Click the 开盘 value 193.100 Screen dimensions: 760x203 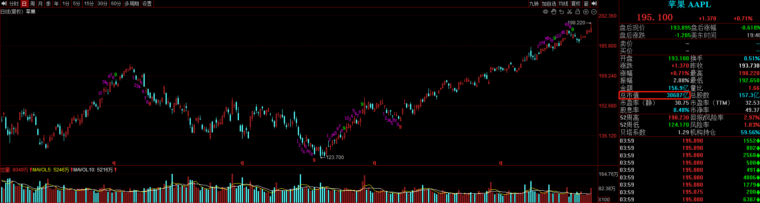678,59
